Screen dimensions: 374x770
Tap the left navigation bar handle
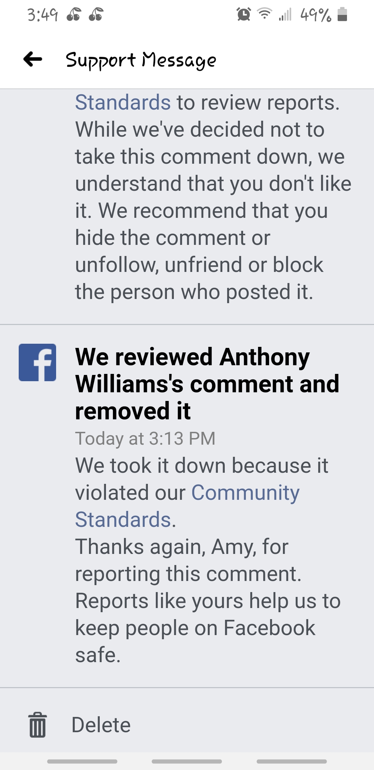pos(82,761)
